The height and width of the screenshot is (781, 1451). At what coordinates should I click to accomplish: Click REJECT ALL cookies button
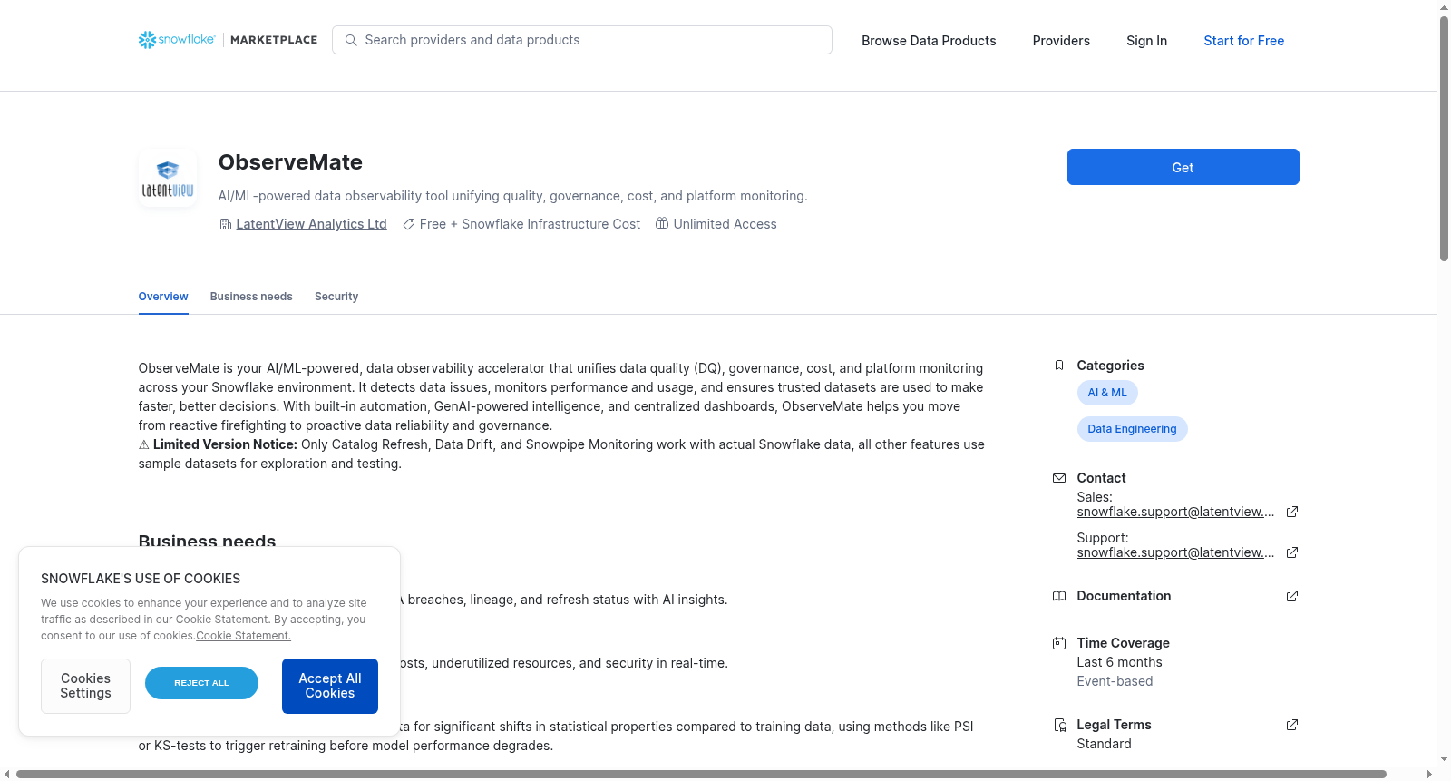coord(201,683)
